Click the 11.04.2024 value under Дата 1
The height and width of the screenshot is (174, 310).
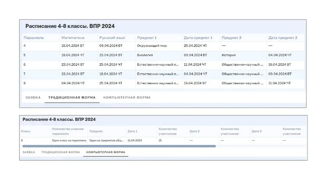135,140
